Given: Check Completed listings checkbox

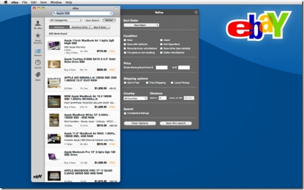Looking at the screenshot, I should (125, 113).
